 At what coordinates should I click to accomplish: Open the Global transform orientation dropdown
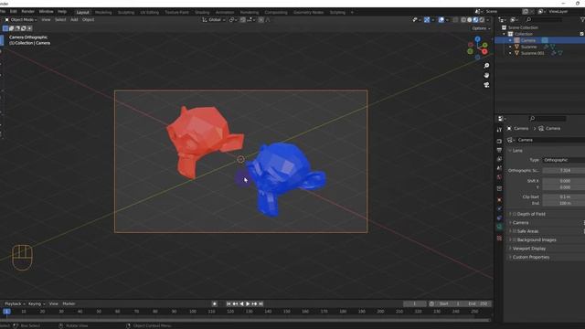click(214, 20)
